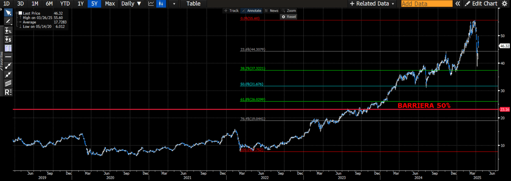Pick the pencil line drawing tool
The height and width of the screenshot is (181, 511).
(8, 21)
